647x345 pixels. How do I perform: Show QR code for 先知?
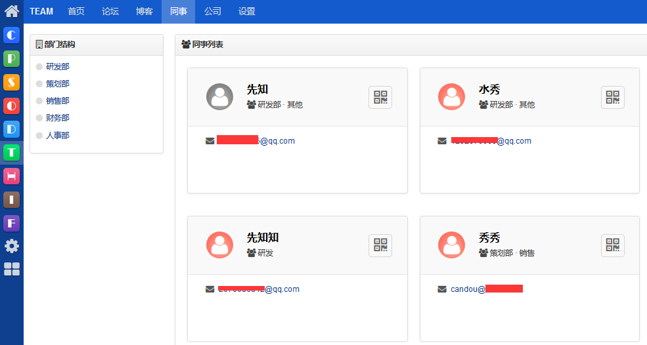click(x=380, y=97)
